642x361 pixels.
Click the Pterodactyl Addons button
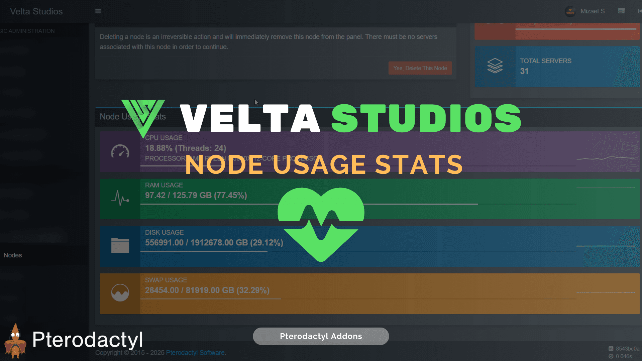point(321,336)
